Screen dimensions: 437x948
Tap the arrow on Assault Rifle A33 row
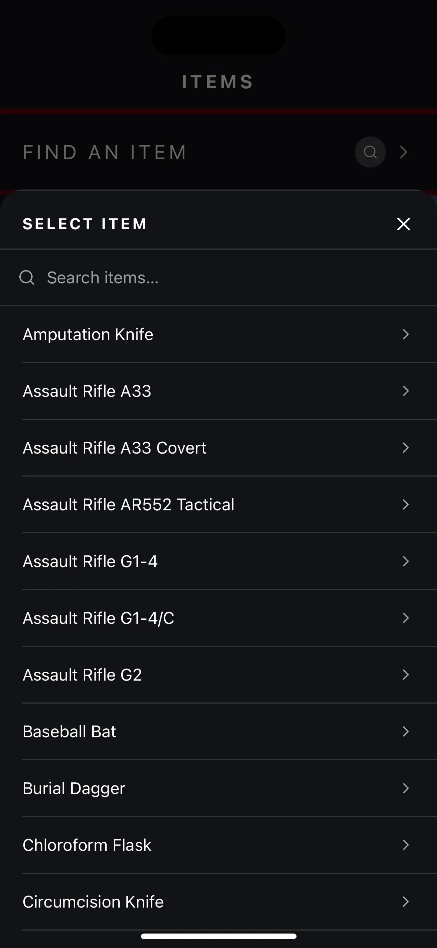coord(405,391)
